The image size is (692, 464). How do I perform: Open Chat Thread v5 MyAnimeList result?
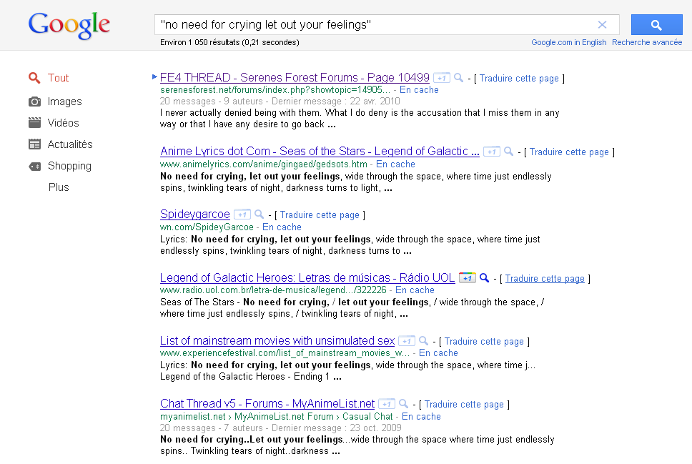click(267, 403)
